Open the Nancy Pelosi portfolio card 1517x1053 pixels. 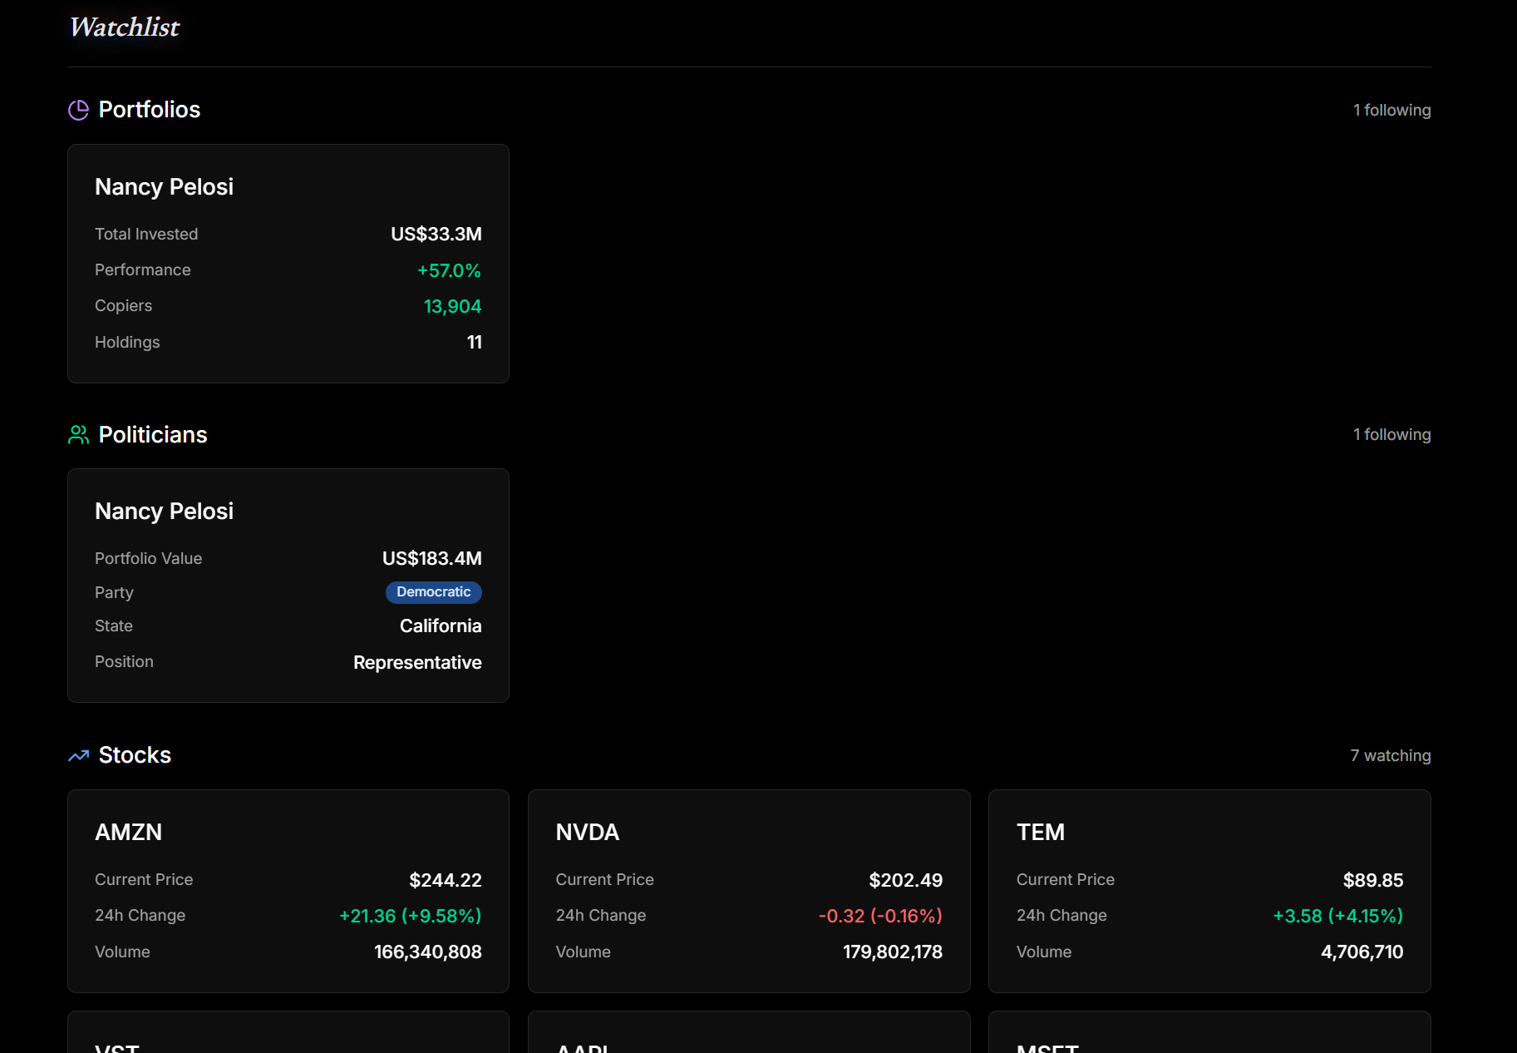point(288,263)
